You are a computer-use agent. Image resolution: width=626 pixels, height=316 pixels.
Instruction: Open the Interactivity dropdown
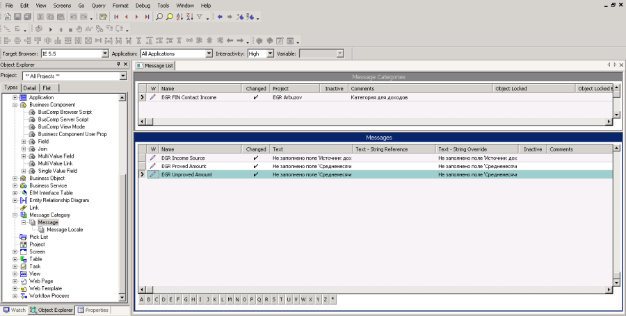tap(271, 53)
